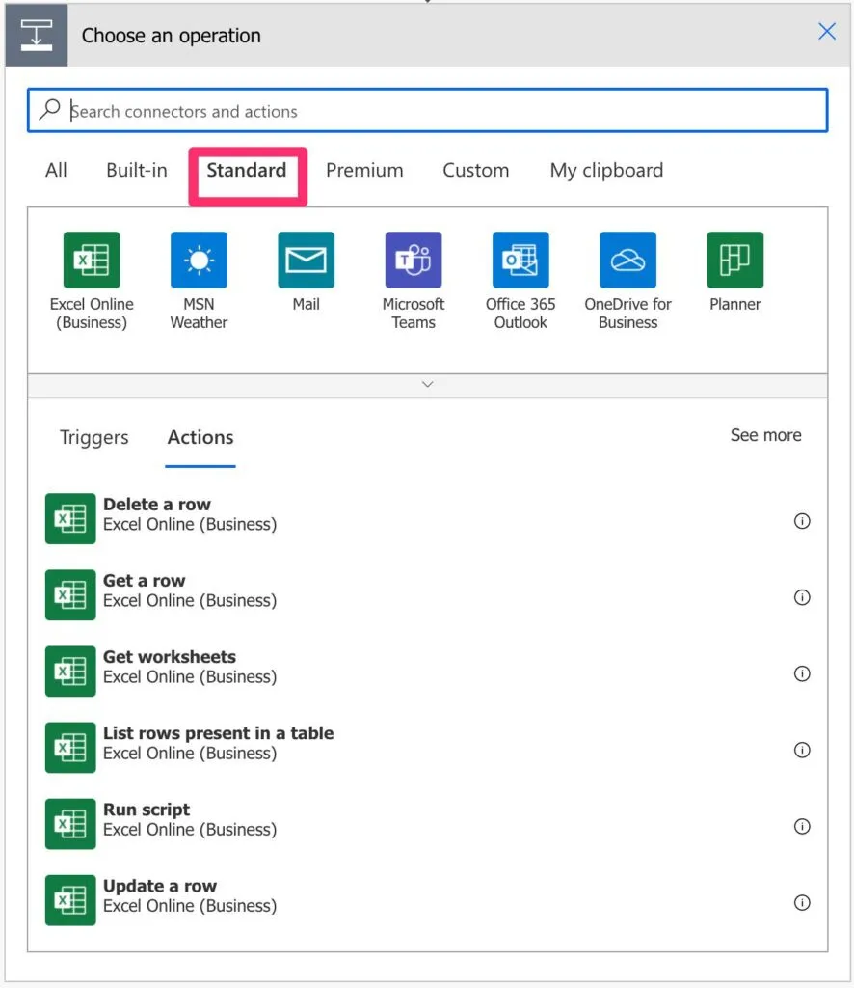View info for Run script action

(801, 827)
